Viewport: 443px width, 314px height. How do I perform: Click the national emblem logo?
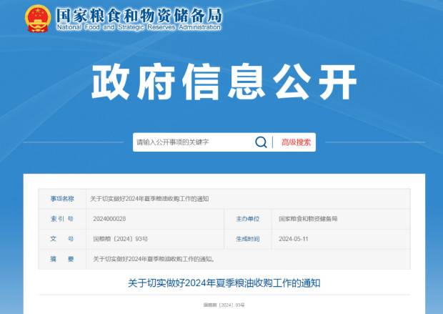[37, 19]
